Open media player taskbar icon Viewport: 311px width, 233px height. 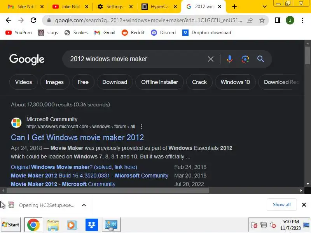(72, 225)
